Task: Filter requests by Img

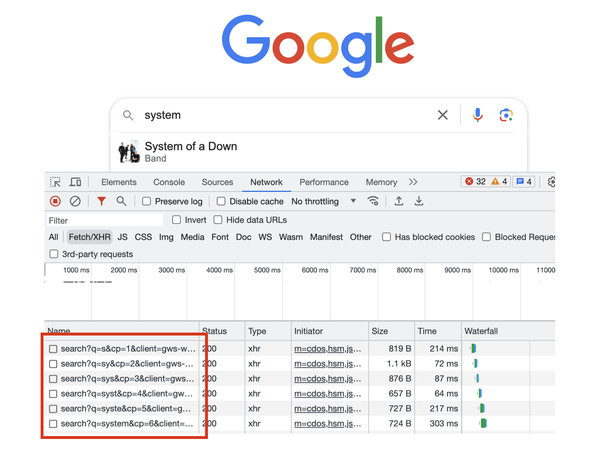Action: tap(166, 237)
